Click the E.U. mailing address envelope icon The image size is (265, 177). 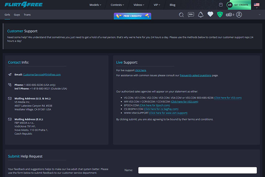click(x=10, y=119)
